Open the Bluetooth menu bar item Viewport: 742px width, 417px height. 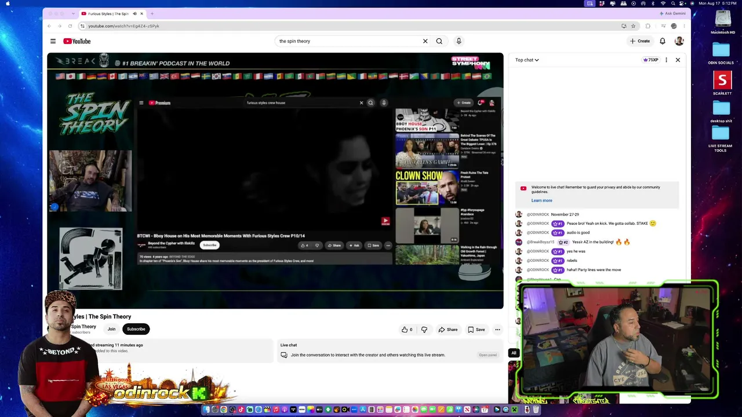point(653,3)
